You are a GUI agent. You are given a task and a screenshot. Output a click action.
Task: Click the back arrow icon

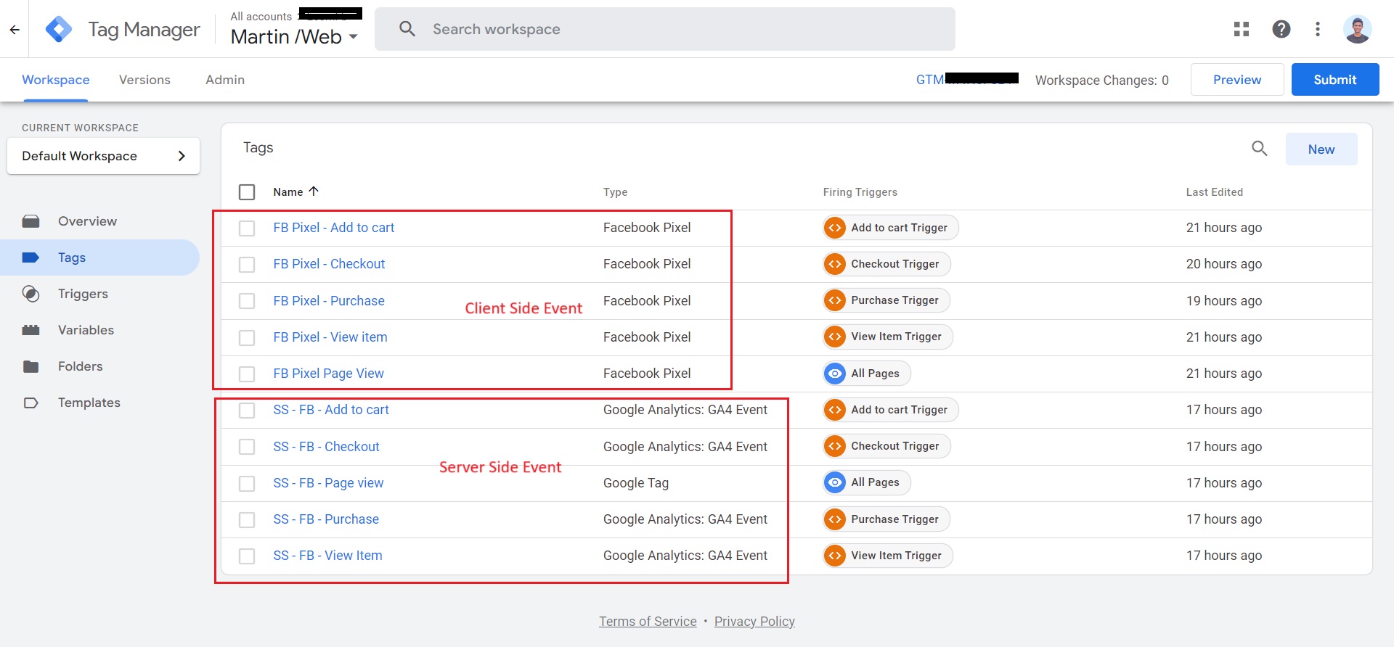click(x=15, y=30)
